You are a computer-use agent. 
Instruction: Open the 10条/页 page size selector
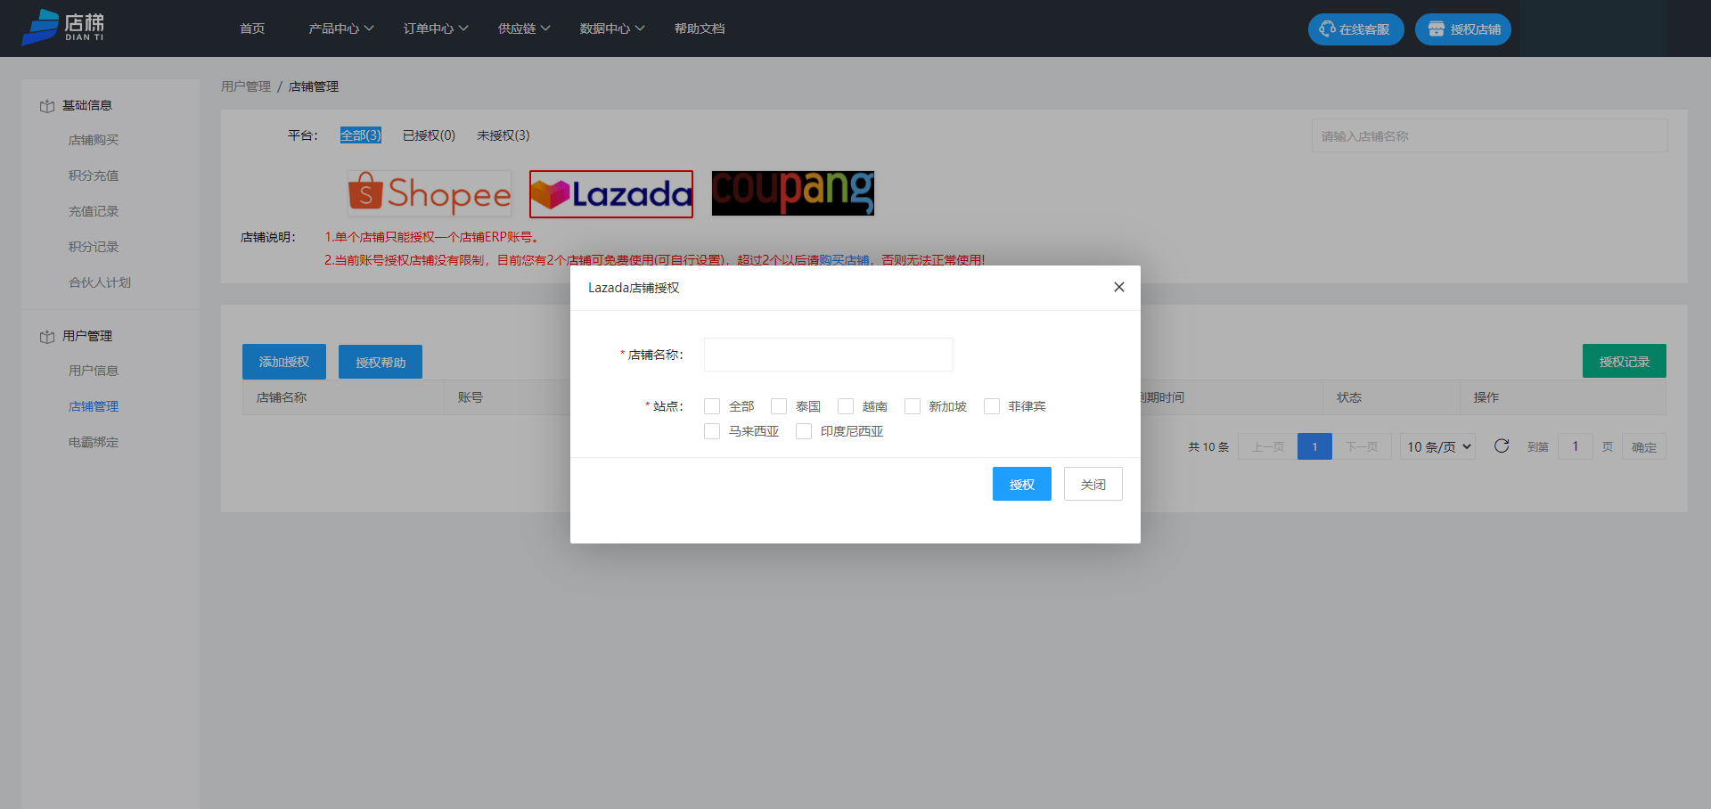(1437, 446)
